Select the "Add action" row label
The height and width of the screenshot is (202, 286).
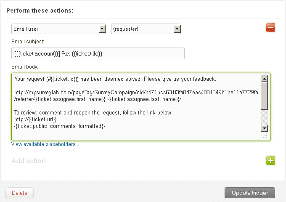[x=29, y=161]
